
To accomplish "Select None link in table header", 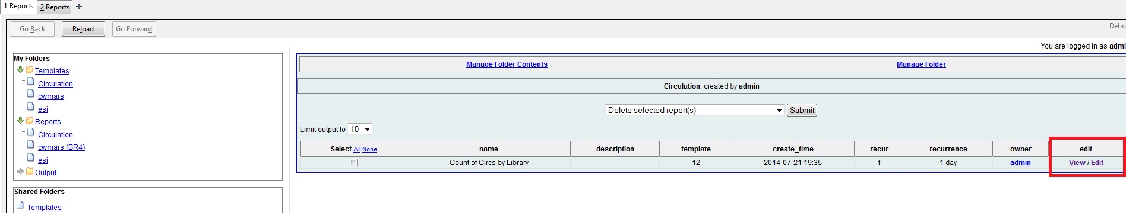I will point(369,150).
